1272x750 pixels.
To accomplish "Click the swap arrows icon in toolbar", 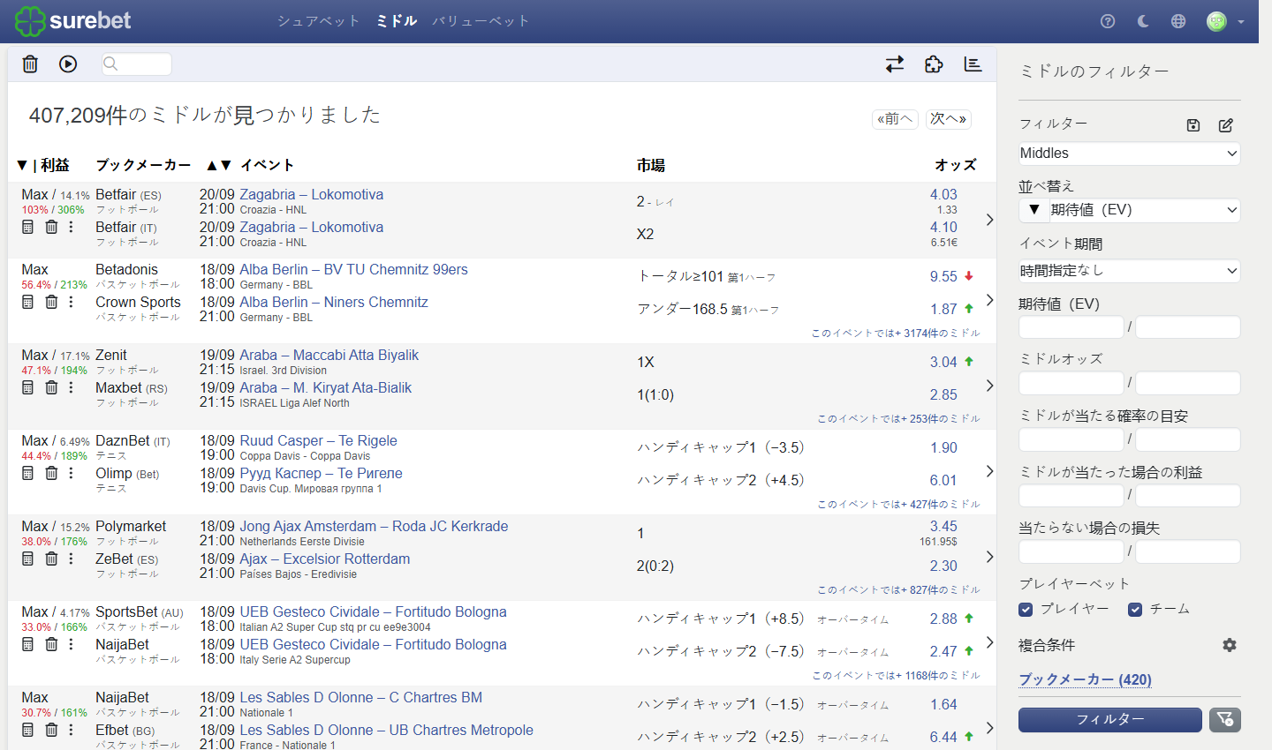I will tap(895, 64).
